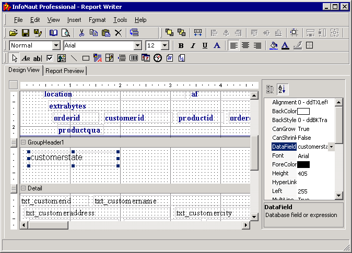Open the Help menu

coord(140,20)
